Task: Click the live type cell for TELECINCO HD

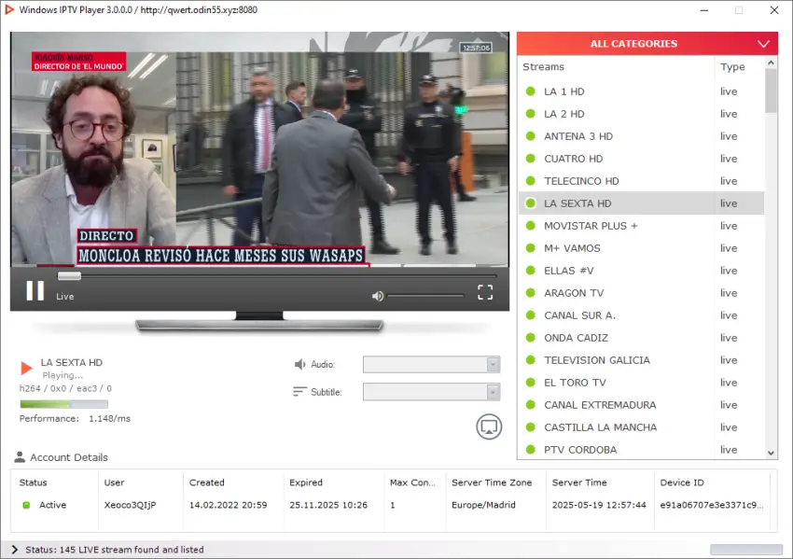Action: tap(729, 181)
